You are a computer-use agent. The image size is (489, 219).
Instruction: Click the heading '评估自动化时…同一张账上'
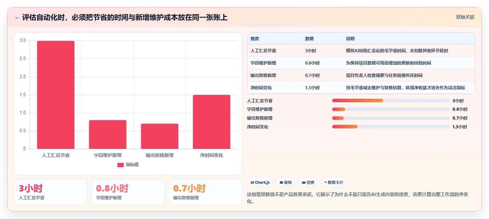pos(125,18)
